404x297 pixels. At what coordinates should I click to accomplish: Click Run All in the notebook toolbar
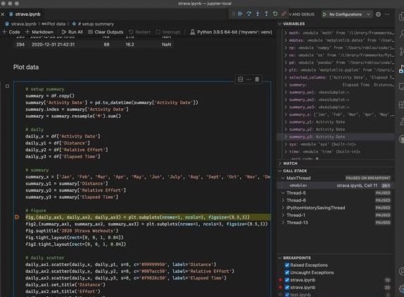coord(72,32)
